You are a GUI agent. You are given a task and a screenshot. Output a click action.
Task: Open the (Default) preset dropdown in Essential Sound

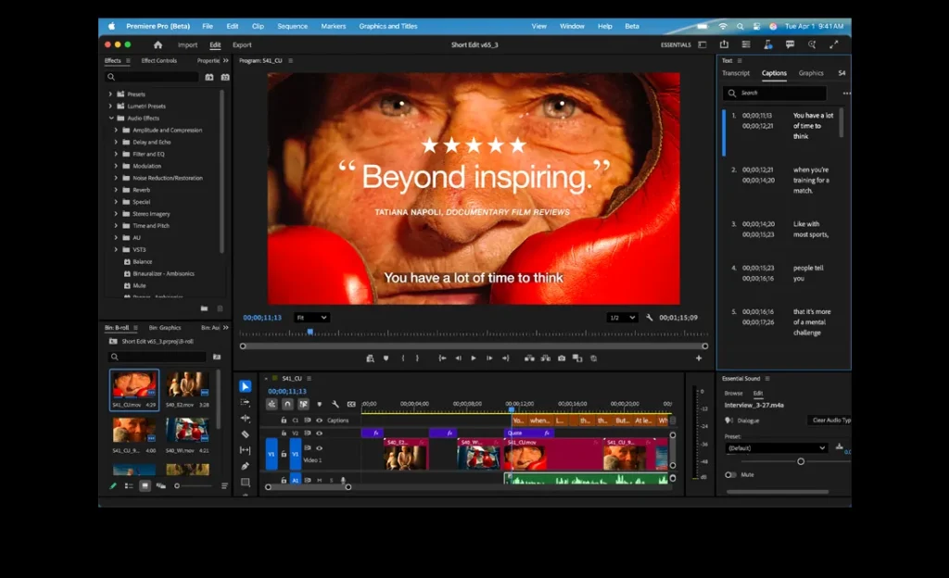776,446
